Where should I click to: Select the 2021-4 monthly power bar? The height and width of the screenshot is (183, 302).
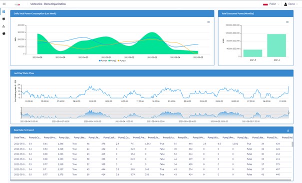coord(277,45)
